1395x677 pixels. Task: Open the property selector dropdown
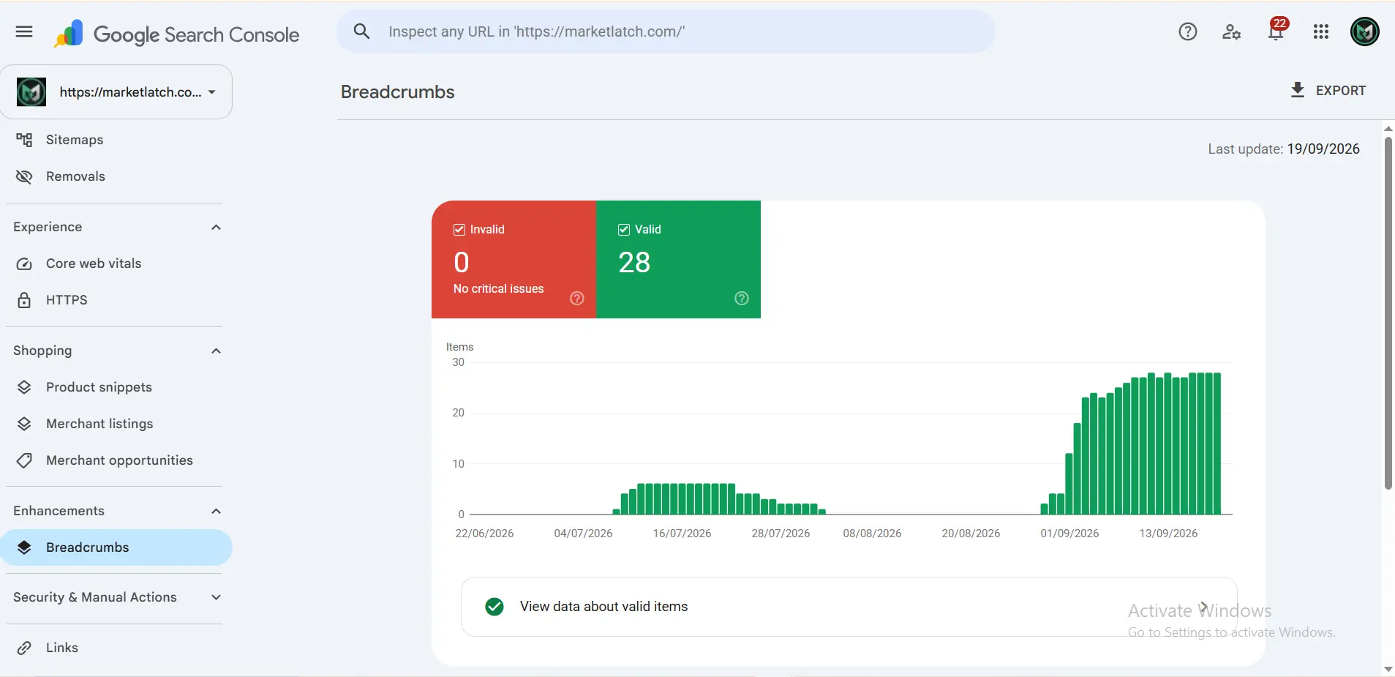[116, 92]
